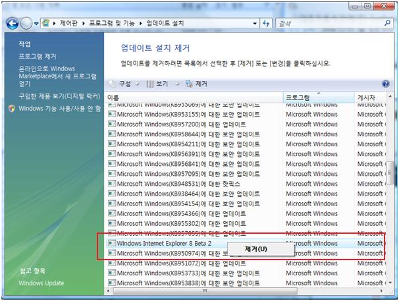Click the vertical scrollbar thumb

[x=390, y=173]
